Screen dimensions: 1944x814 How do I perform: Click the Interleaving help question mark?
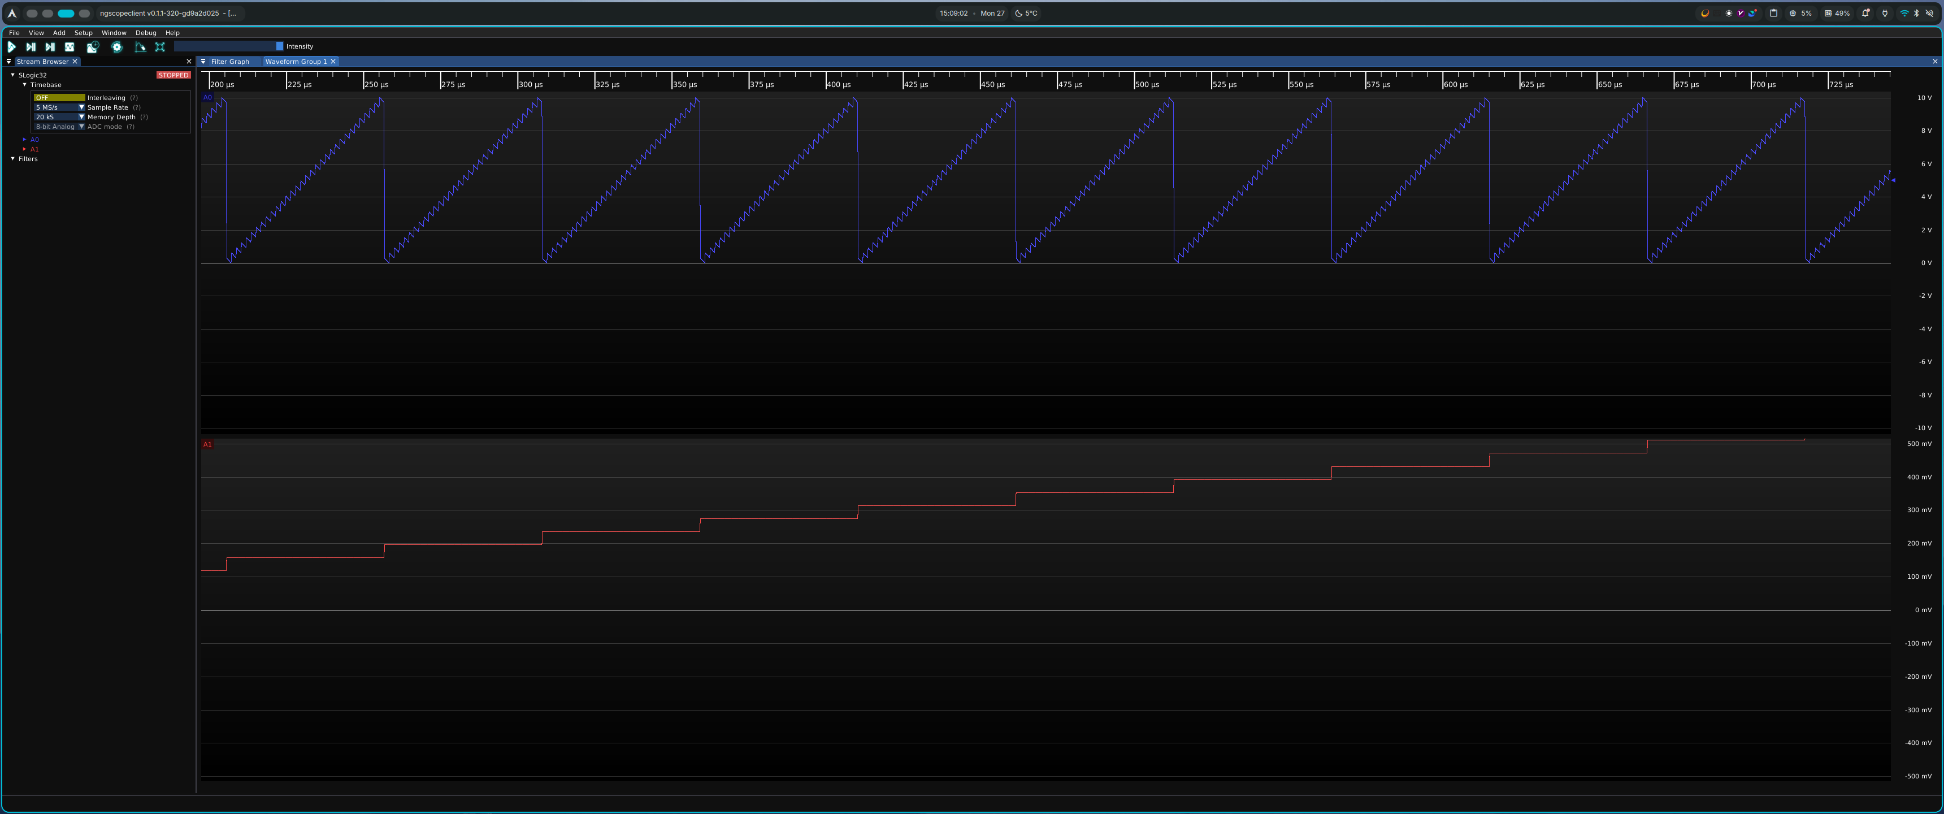133,97
